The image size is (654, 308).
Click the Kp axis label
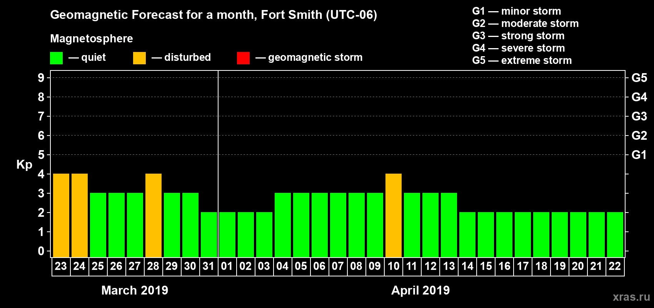coord(24,165)
